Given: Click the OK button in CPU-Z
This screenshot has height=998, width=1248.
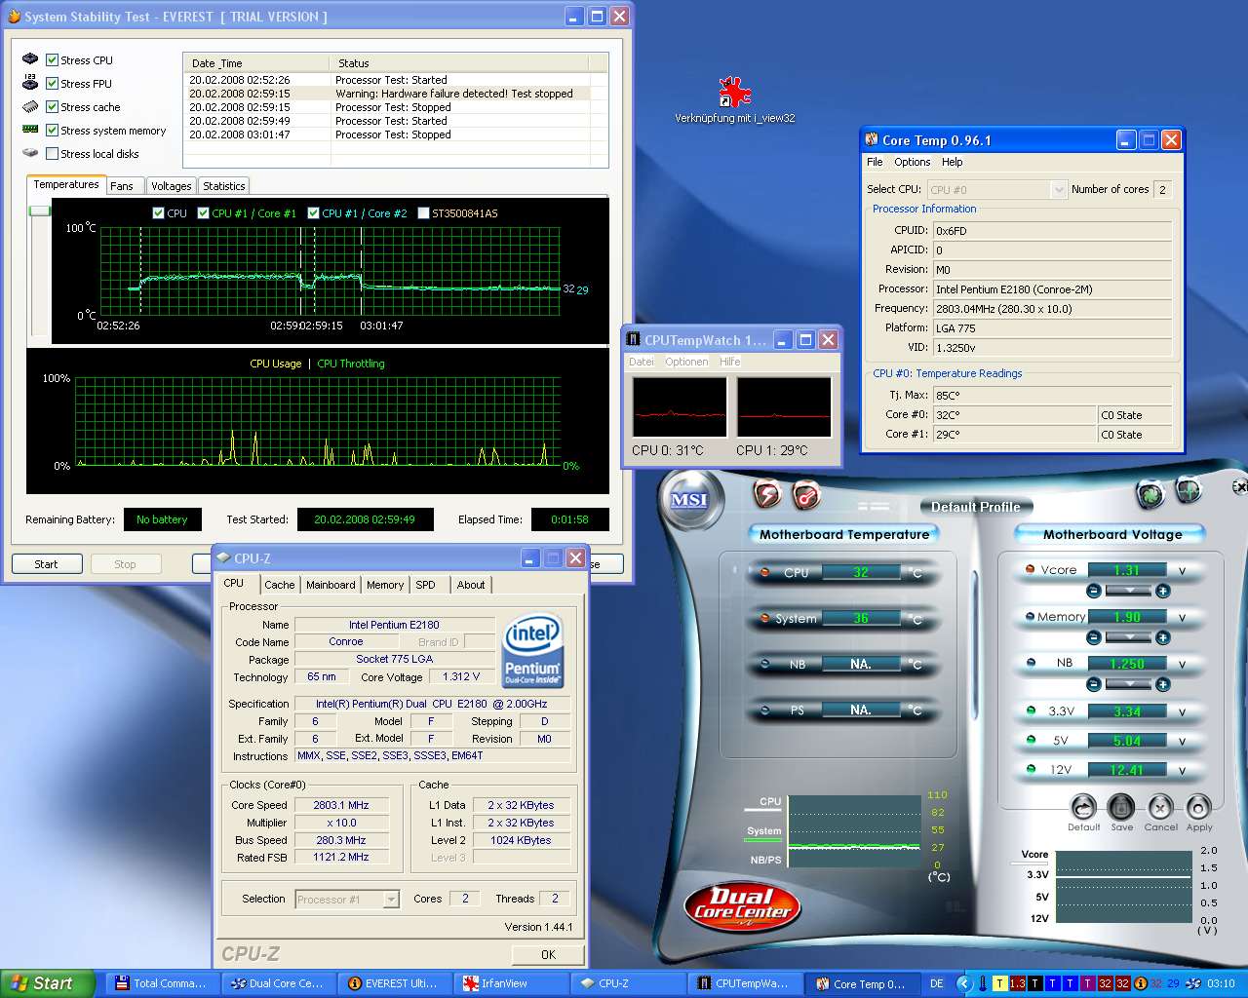Looking at the screenshot, I should pyautogui.click(x=548, y=954).
